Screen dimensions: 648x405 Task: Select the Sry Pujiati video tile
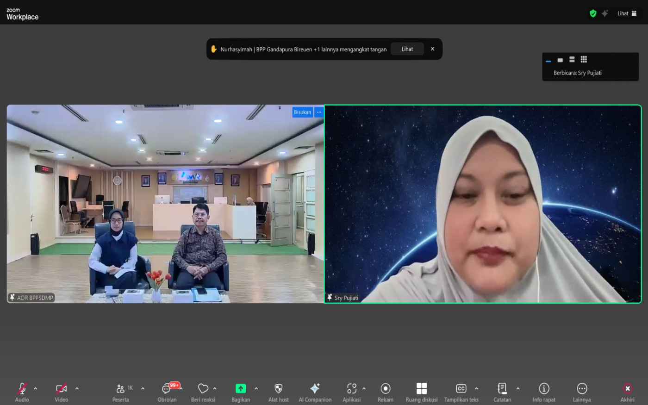(483, 204)
